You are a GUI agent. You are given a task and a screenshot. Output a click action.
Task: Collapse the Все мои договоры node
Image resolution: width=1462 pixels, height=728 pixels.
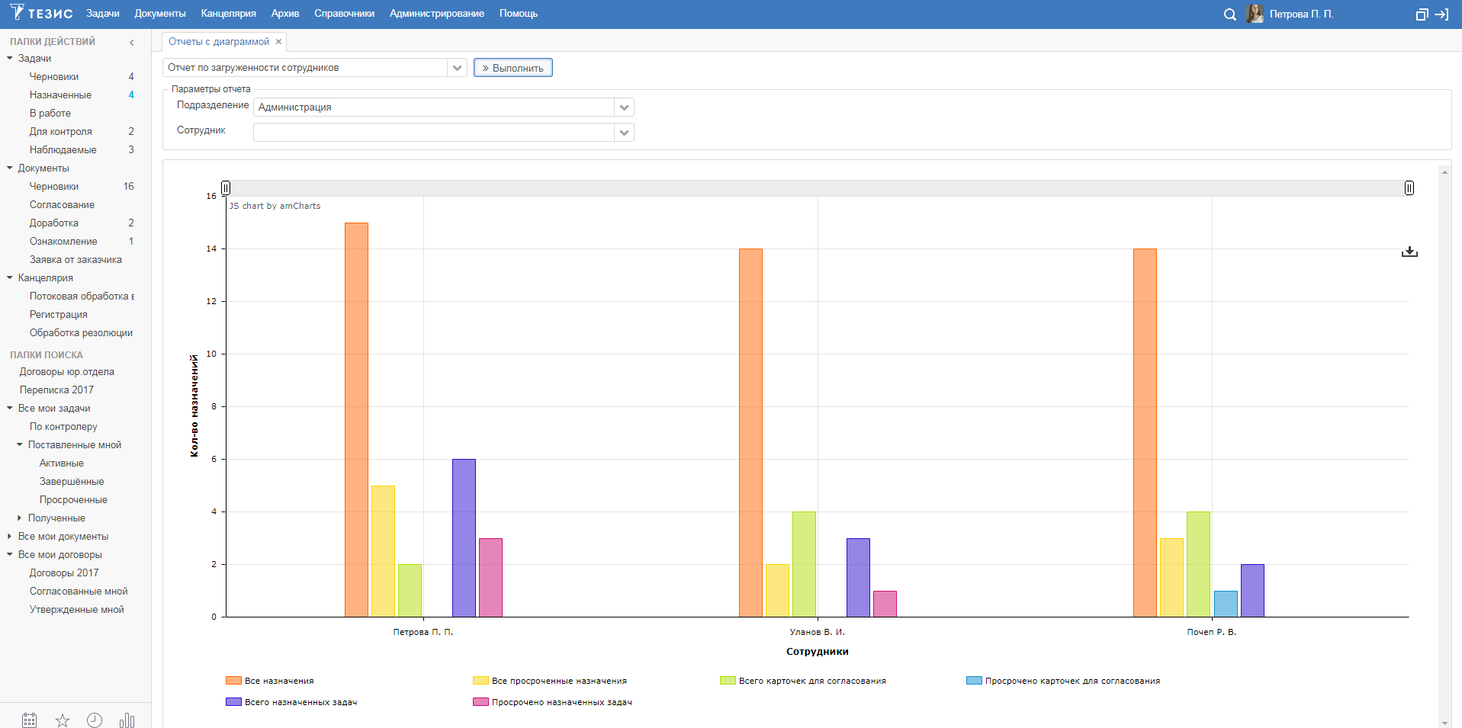[x=10, y=554]
